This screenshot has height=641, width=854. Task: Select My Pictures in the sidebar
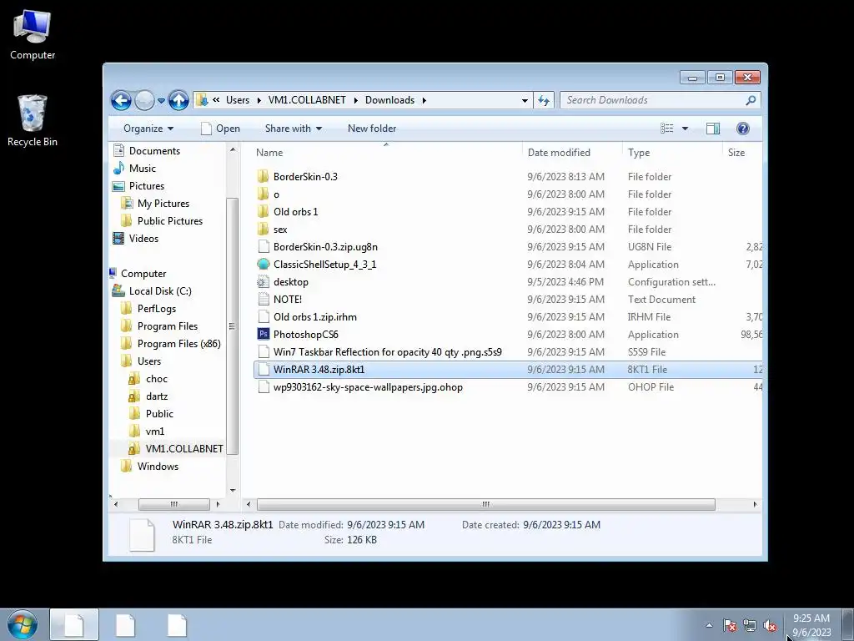[x=163, y=204]
